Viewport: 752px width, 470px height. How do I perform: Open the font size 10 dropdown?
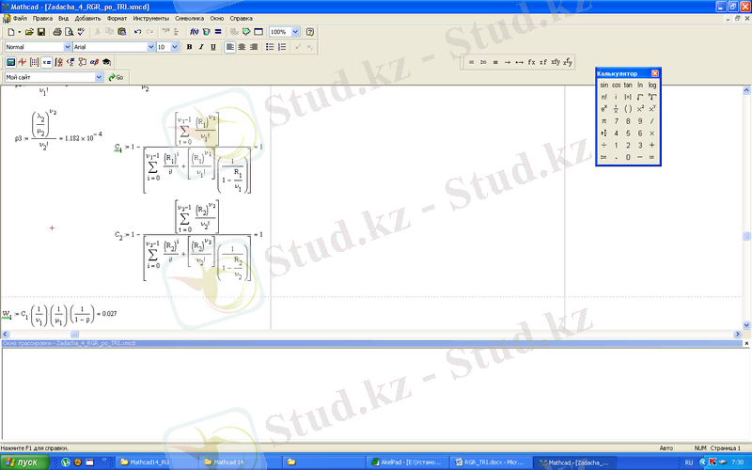175,47
